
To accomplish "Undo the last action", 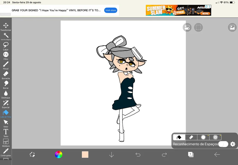I will tap(138, 154).
